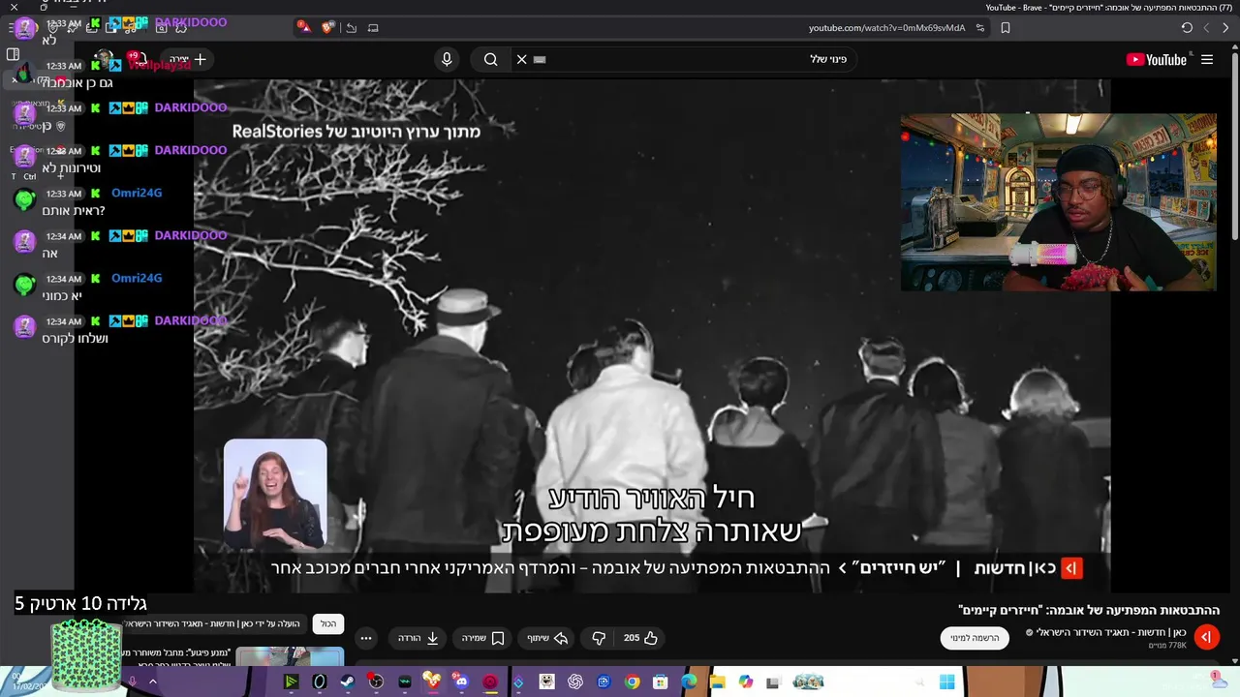Screen dimensions: 1240x697
Task: Open ChatGPT app from taskbar
Action: pos(575,682)
